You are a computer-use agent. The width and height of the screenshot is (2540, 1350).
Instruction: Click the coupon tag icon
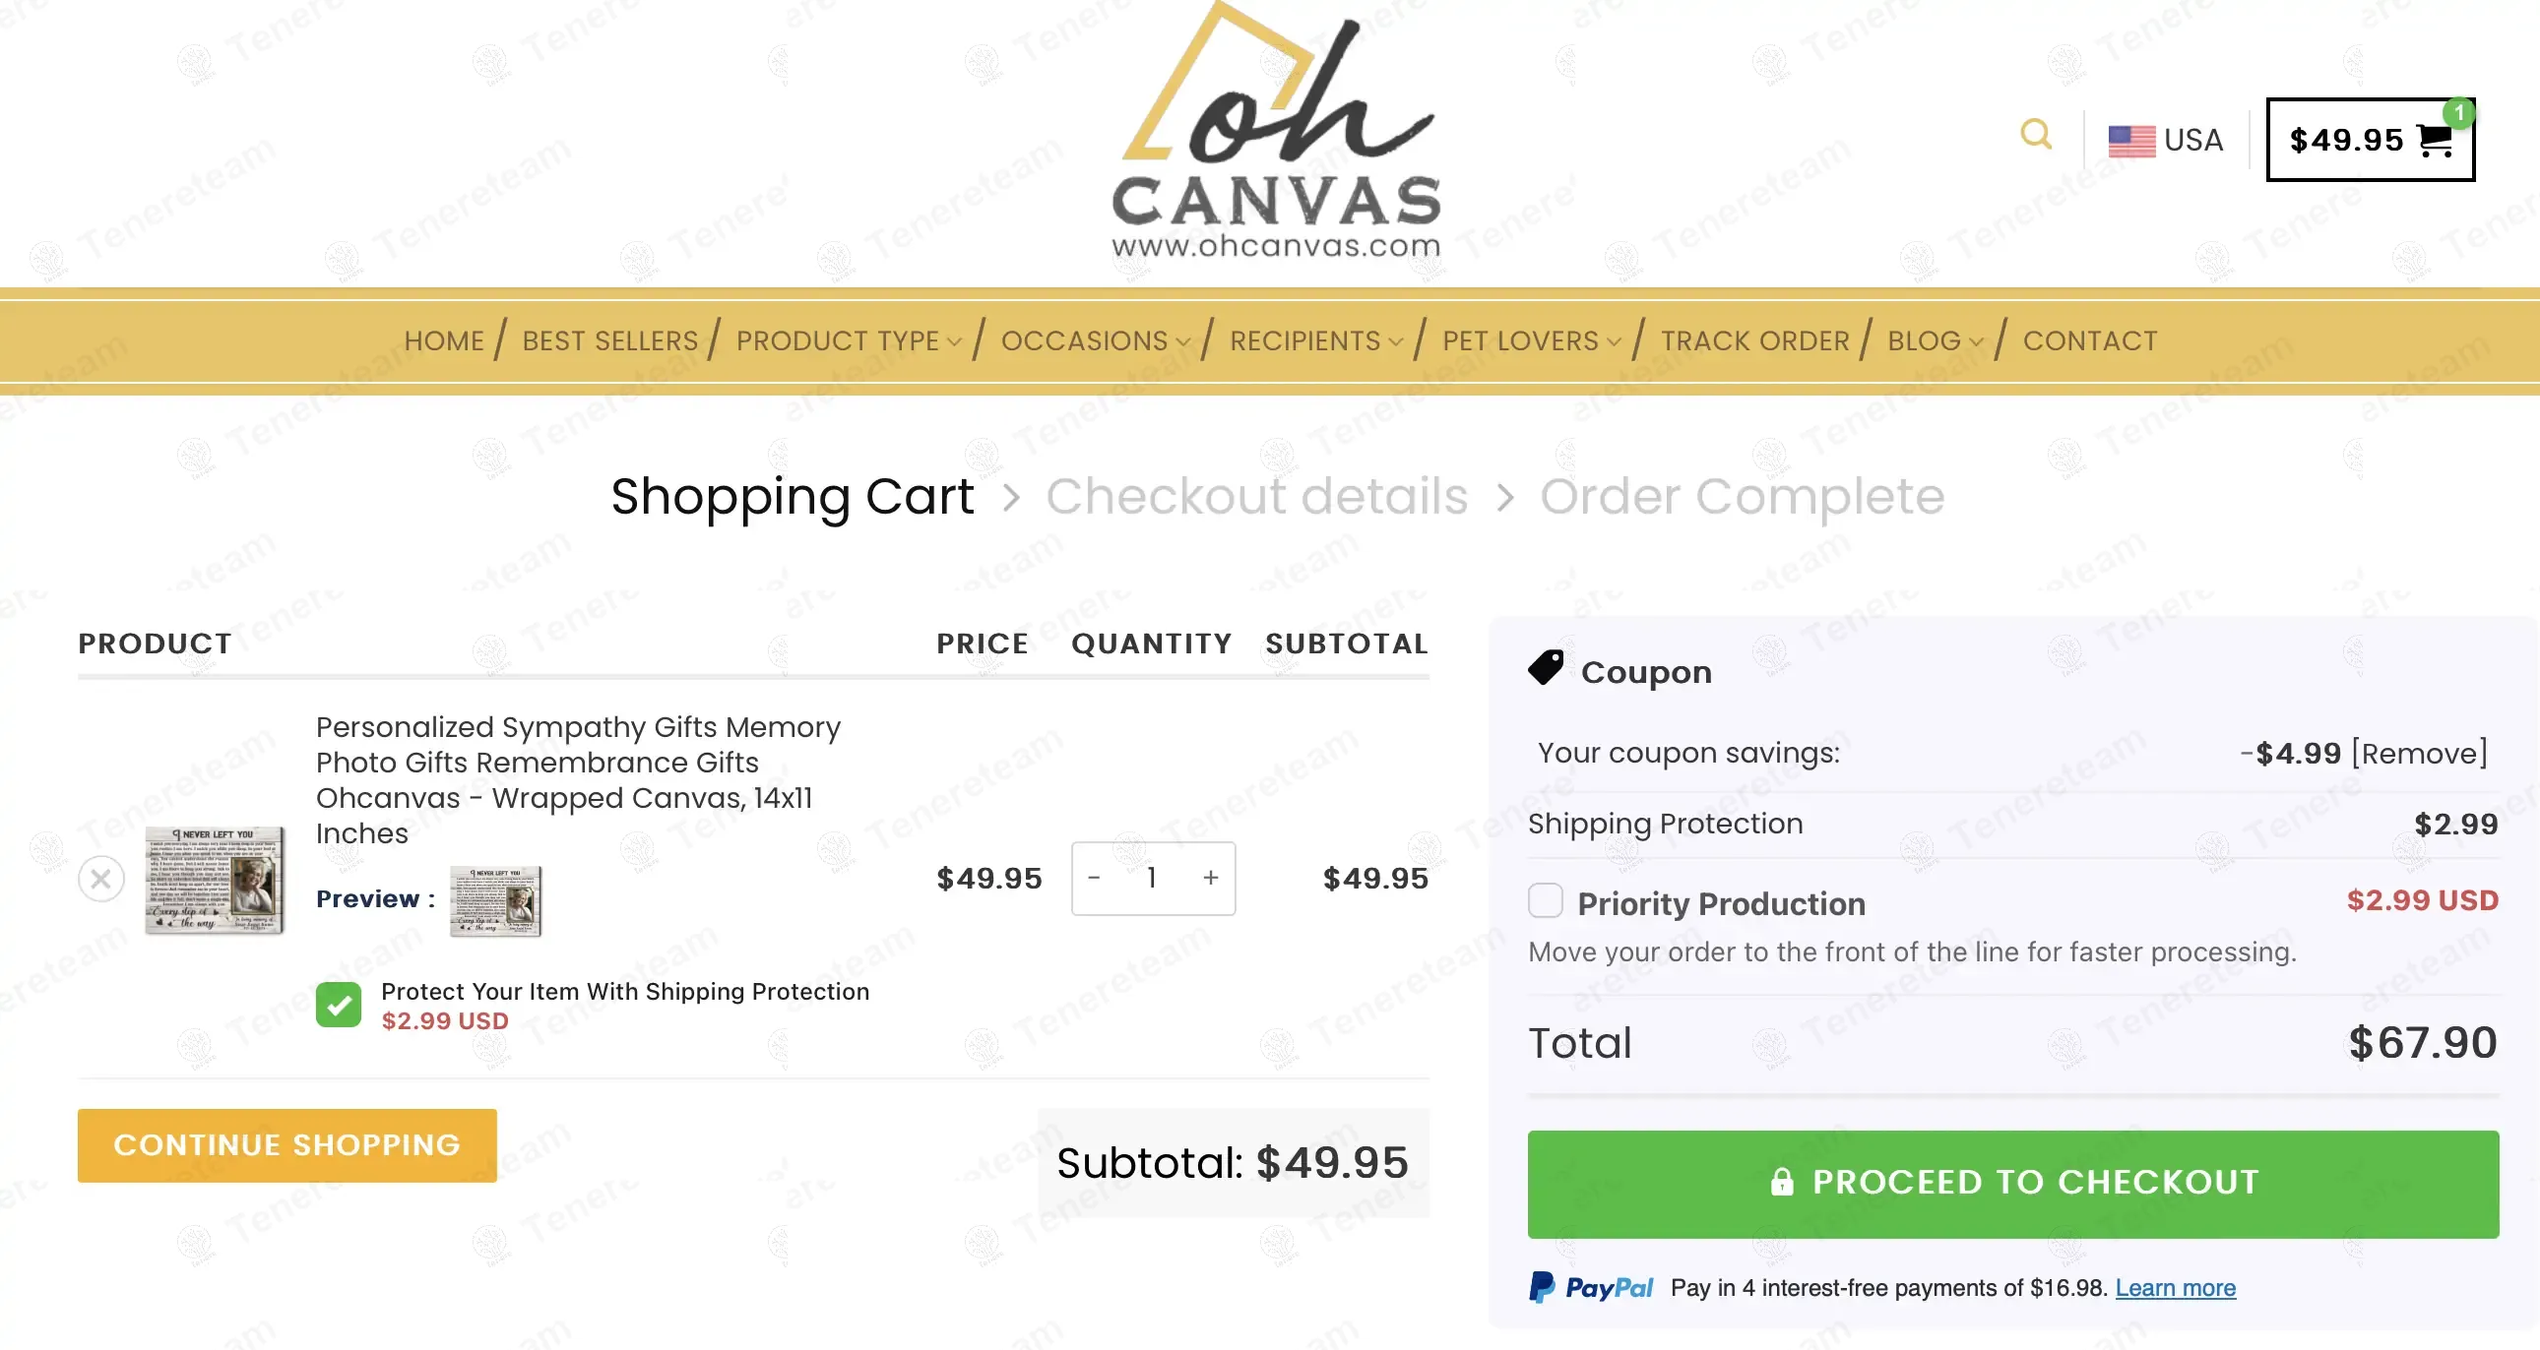click(1545, 668)
